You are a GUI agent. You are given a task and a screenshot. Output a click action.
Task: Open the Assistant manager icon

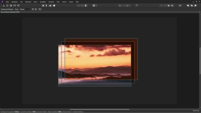pyautogui.click(x=137, y=6)
